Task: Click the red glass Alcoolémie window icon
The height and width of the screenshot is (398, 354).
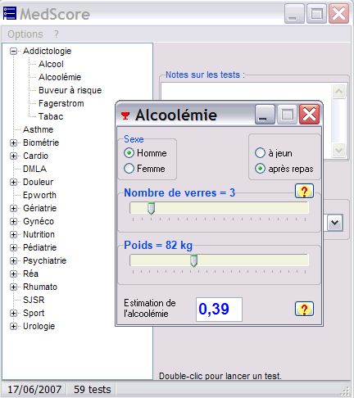Action: [125, 115]
